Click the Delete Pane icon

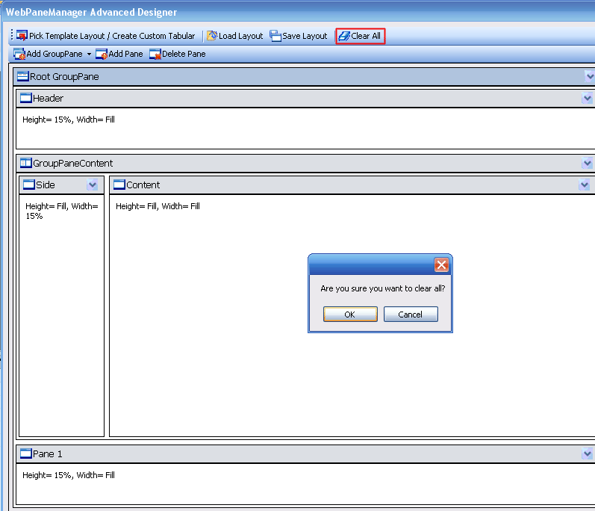click(x=155, y=54)
